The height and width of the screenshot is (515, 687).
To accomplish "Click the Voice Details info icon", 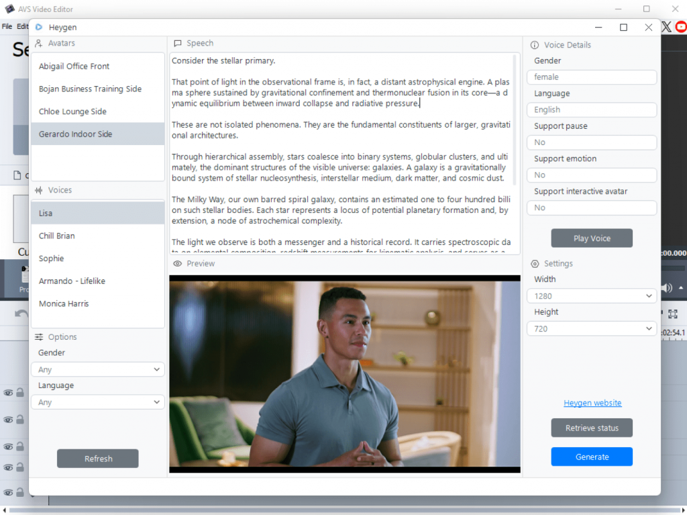I will tap(535, 45).
